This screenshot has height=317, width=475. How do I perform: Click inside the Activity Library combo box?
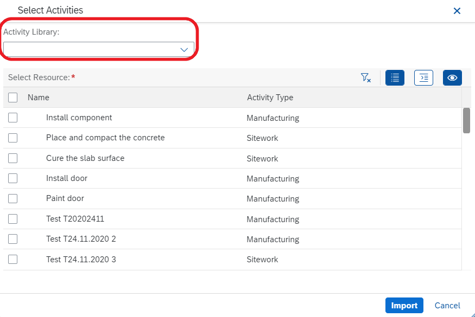[x=99, y=49]
